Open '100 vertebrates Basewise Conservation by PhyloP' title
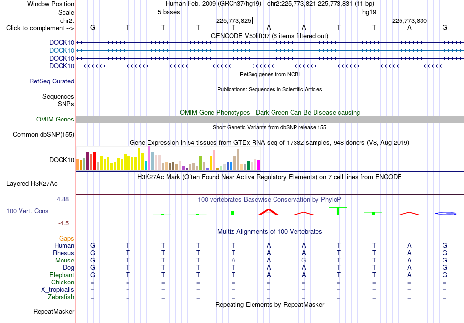The width and height of the screenshot is (464, 323). click(269, 199)
